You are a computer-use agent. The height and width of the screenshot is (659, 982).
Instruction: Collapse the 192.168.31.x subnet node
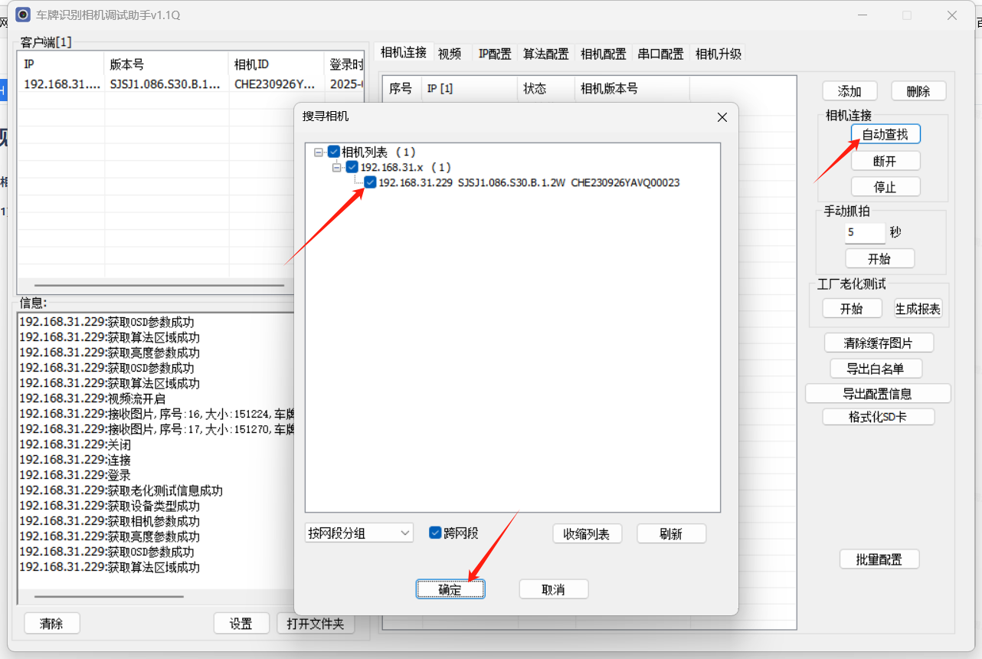click(337, 167)
